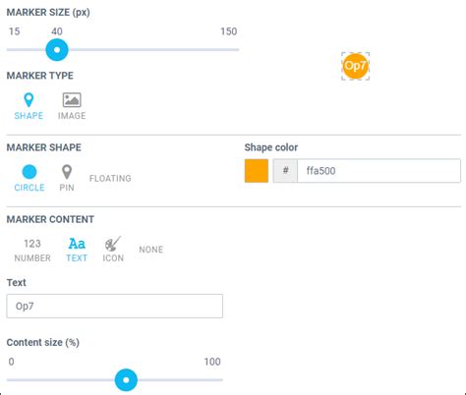Image resolution: width=466 pixels, height=395 pixels.
Task: Click the # prefix beside hex field
Action: pos(285,171)
